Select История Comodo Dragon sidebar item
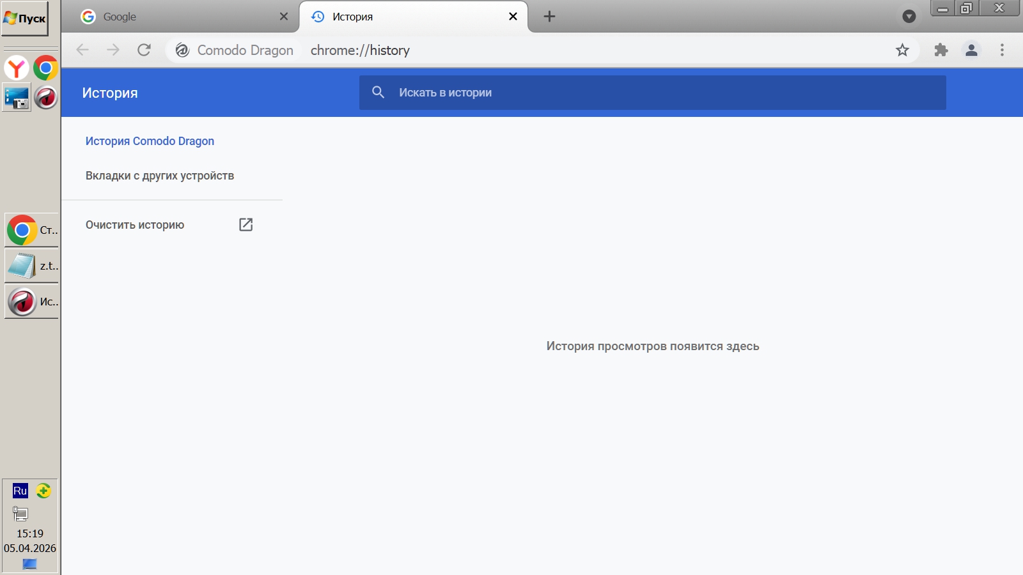Screen dimensions: 1023x575 coord(150,141)
